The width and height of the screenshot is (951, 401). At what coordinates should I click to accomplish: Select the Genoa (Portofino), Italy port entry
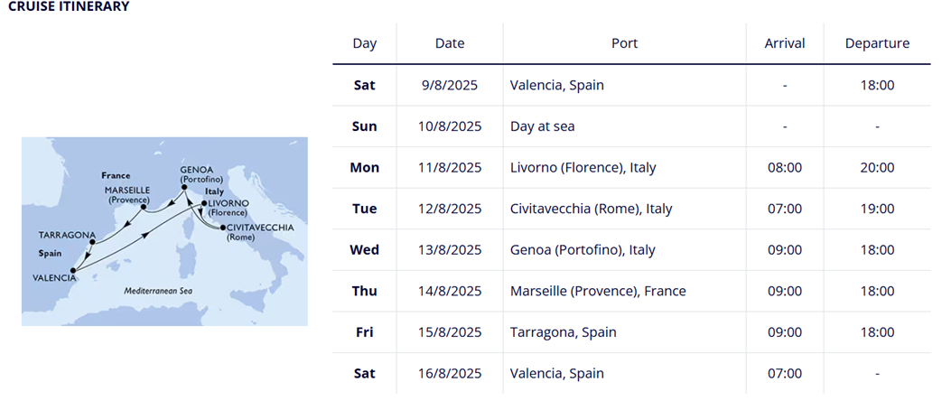coord(583,250)
